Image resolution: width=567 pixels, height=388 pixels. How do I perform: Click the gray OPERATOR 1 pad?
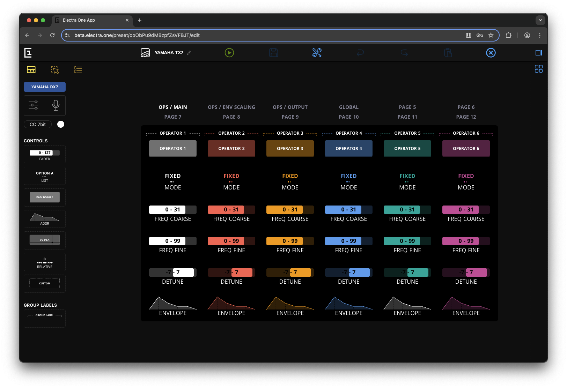(x=173, y=149)
